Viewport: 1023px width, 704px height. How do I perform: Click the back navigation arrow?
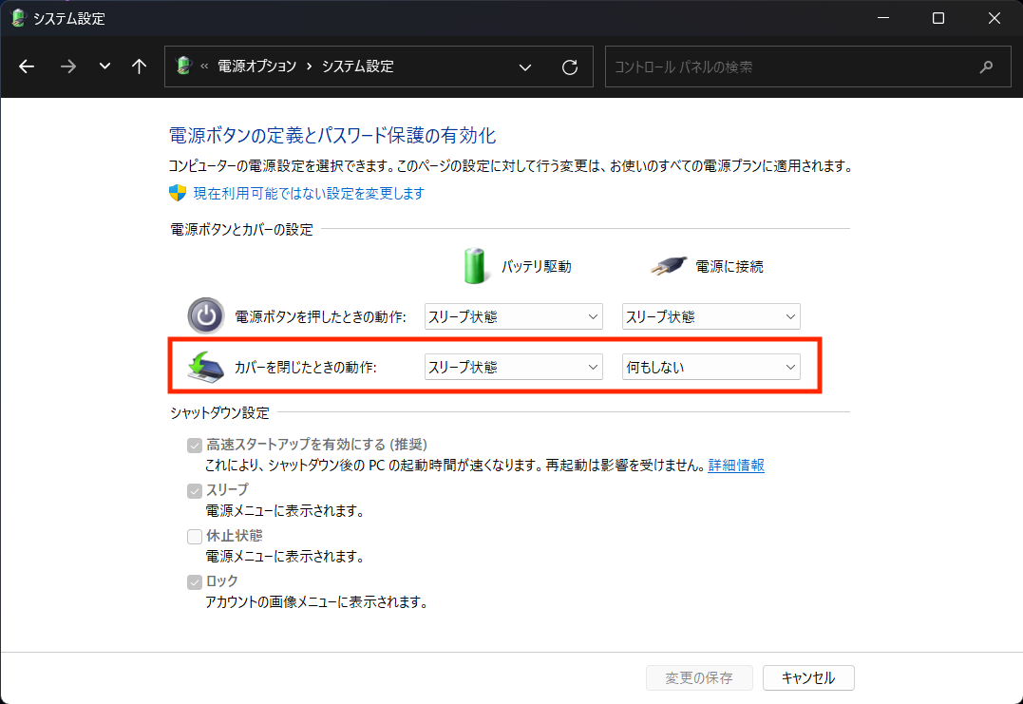(x=27, y=67)
